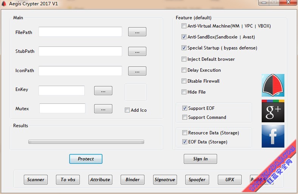Click the Sign in button
The image size is (298, 194).
(200, 159)
